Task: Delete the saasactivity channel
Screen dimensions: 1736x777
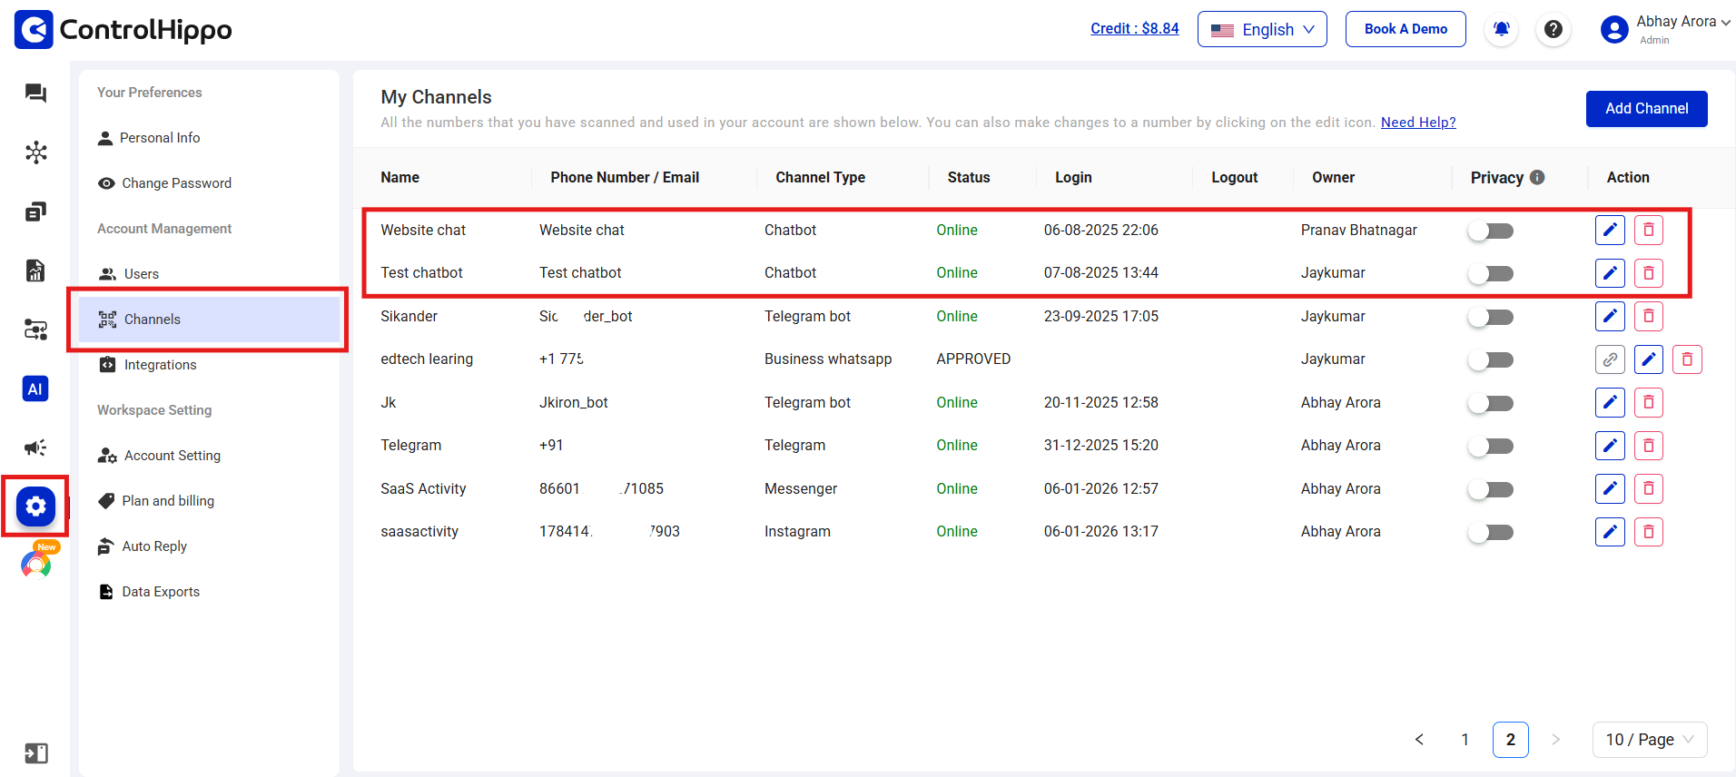Action: [x=1648, y=532]
